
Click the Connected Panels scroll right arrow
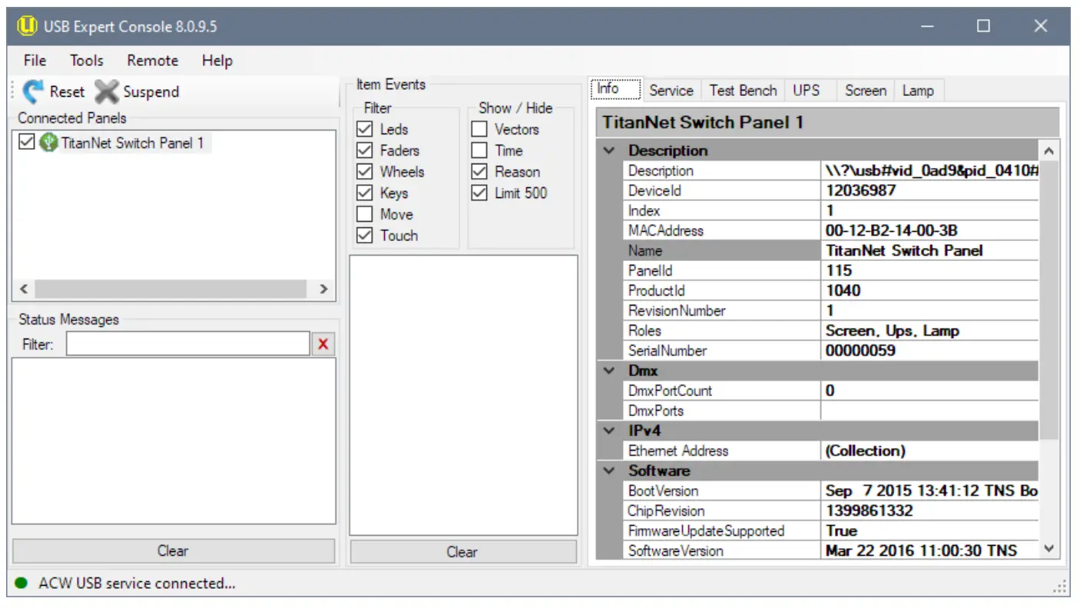323,289
